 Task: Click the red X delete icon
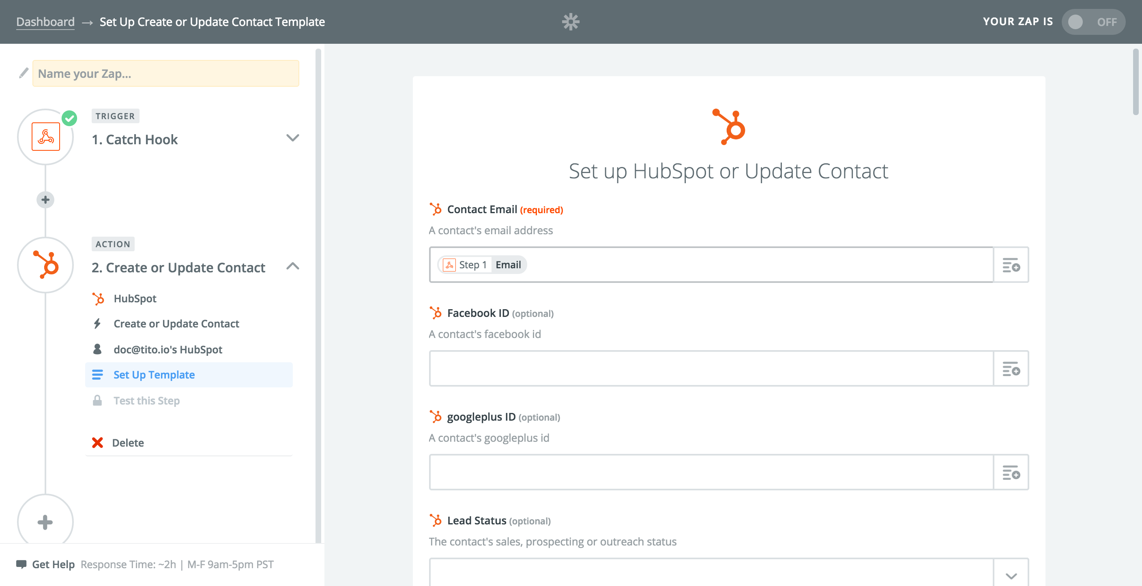97,443
